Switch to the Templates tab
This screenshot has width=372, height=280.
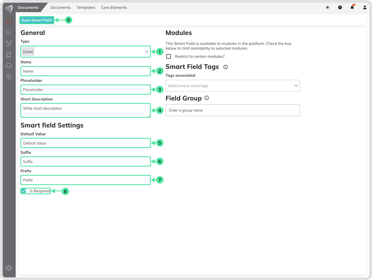[86, 8]
